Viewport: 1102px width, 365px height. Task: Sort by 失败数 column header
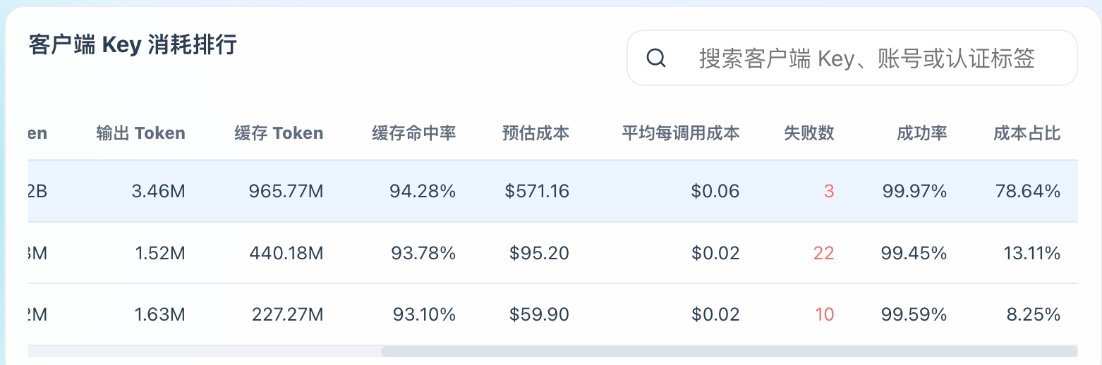[809, 133]
